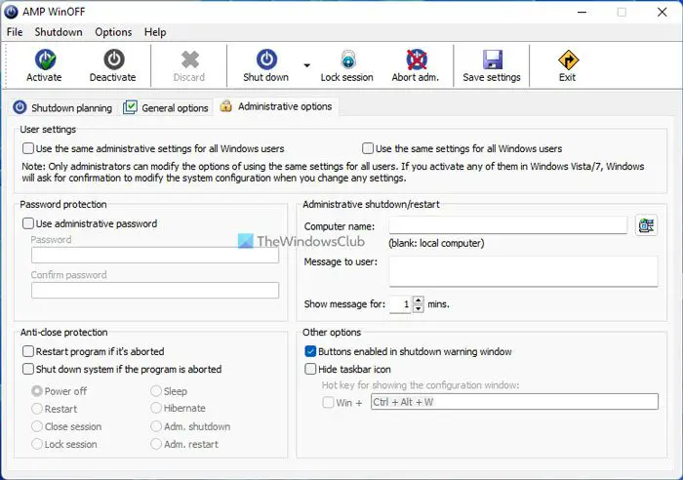Click the Computer name input field
683x480 pixels.
click(x=508, y=225)
